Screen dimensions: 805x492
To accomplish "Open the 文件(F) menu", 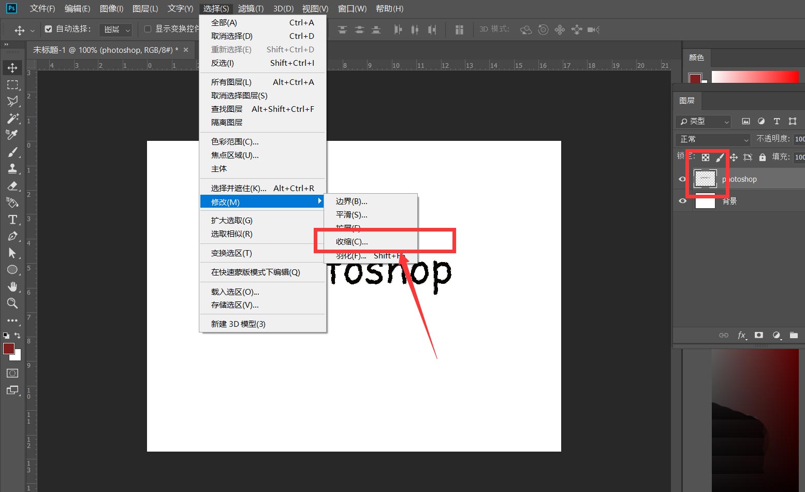I will pyautogui.click(x=42, y=8).
